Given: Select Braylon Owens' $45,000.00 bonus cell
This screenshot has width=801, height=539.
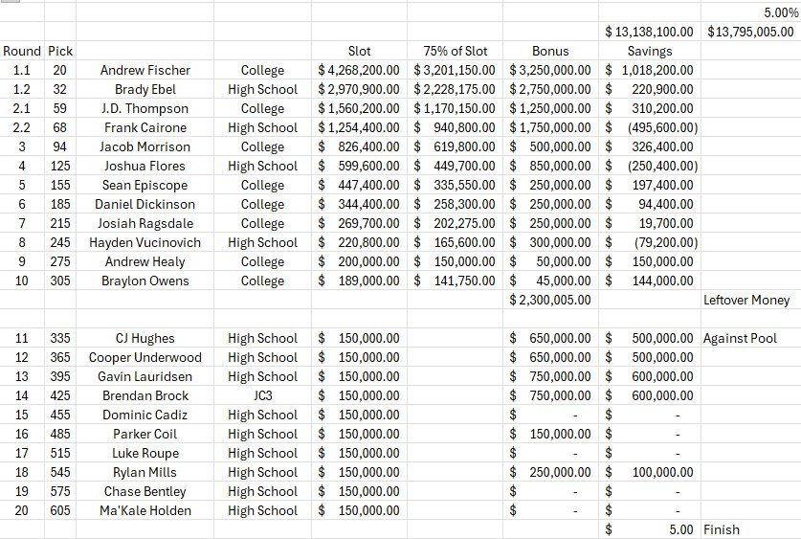Looking at the screenshot, I should click(550, 281).
